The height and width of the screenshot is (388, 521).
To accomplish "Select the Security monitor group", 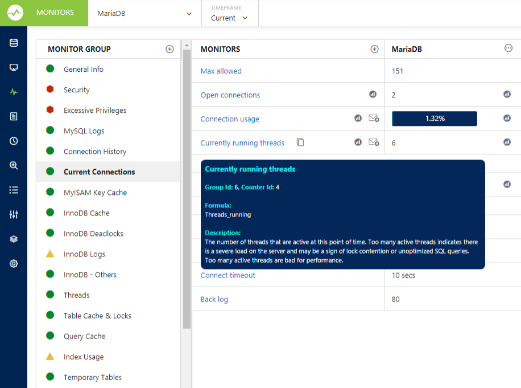I will [x=77, y=90].
